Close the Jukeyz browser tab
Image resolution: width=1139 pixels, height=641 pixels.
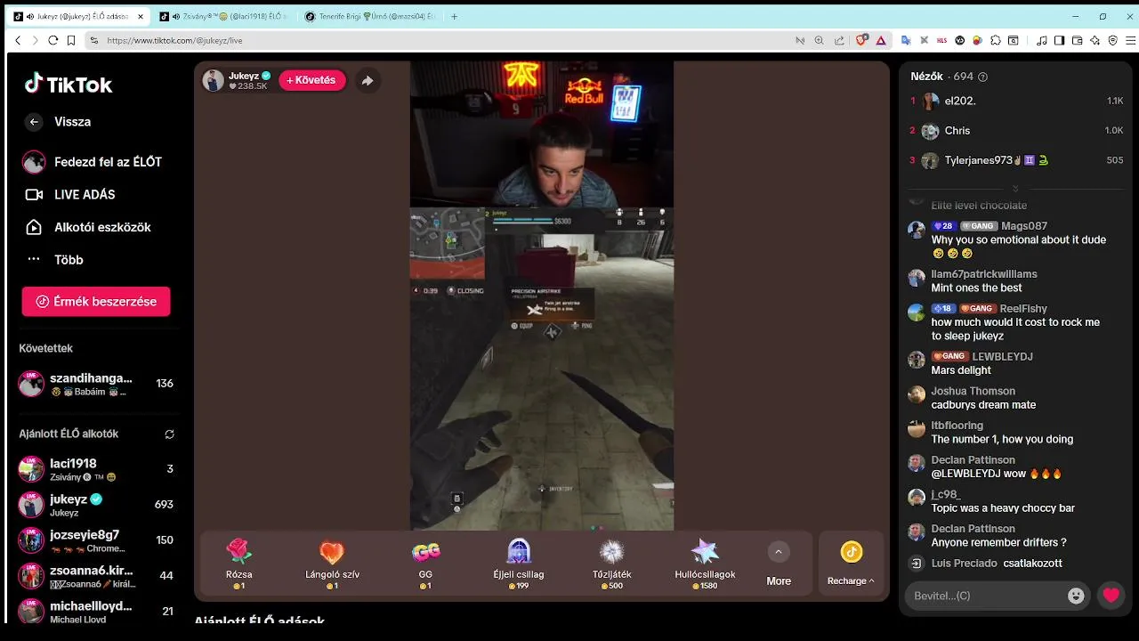pyautogui.click(x=140, y=16)
